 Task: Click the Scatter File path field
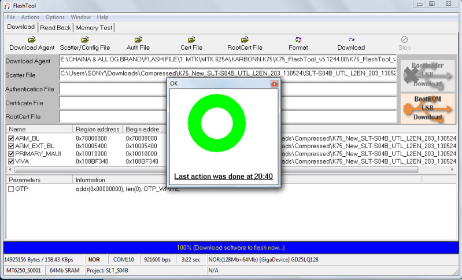tap(228, 75)
